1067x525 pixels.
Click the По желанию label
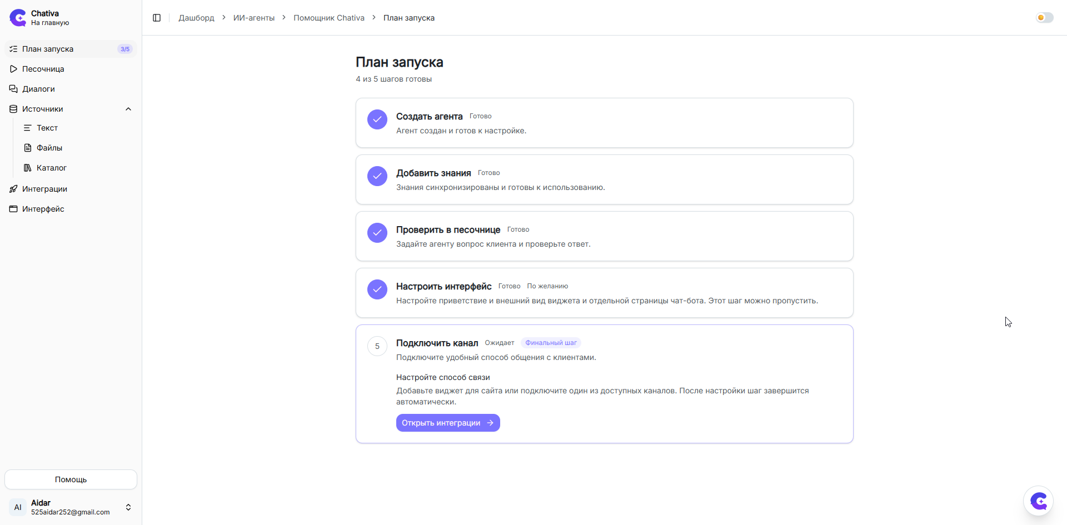click(547, 286)
